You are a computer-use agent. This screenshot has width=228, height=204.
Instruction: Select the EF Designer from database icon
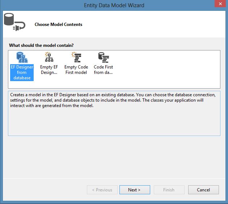pos(22,57)
